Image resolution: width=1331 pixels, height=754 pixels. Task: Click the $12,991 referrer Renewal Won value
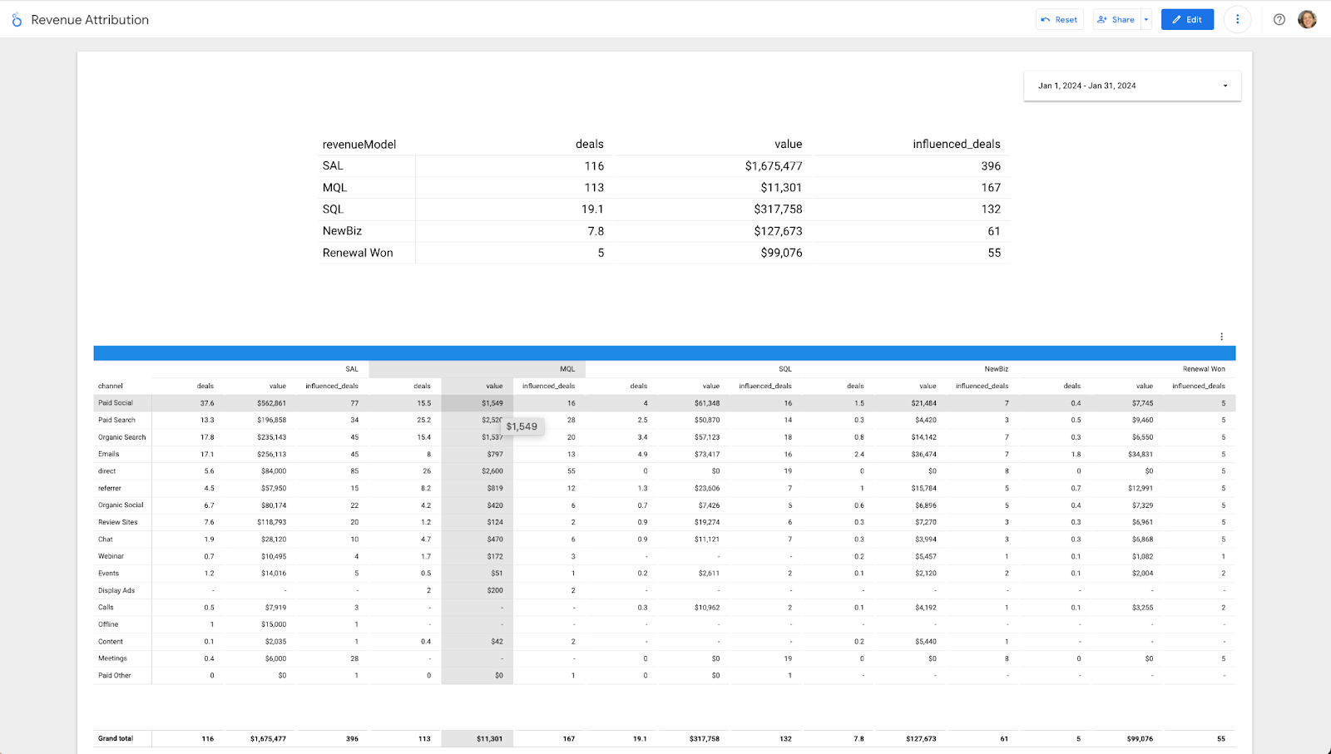pyautogui.click(x=1141, y=488)
